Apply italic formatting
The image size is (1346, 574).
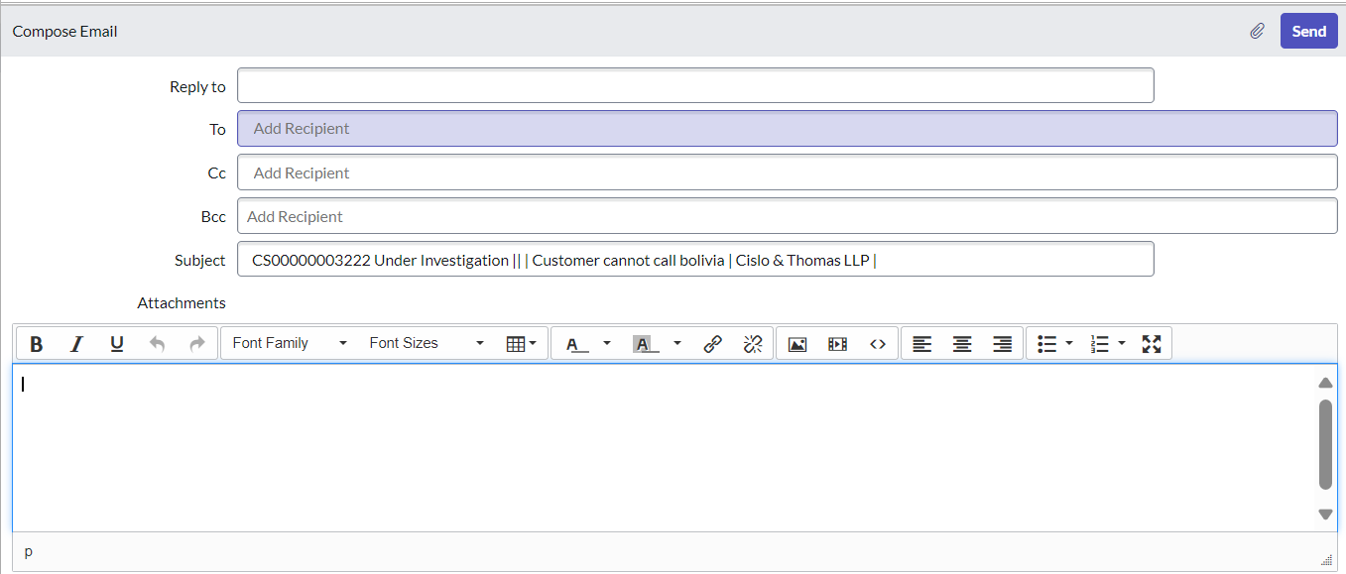[x=76, y=343]
